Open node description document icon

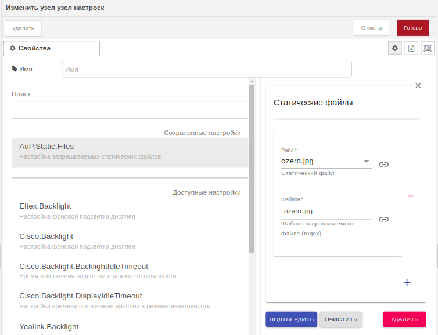click(411, 48)
